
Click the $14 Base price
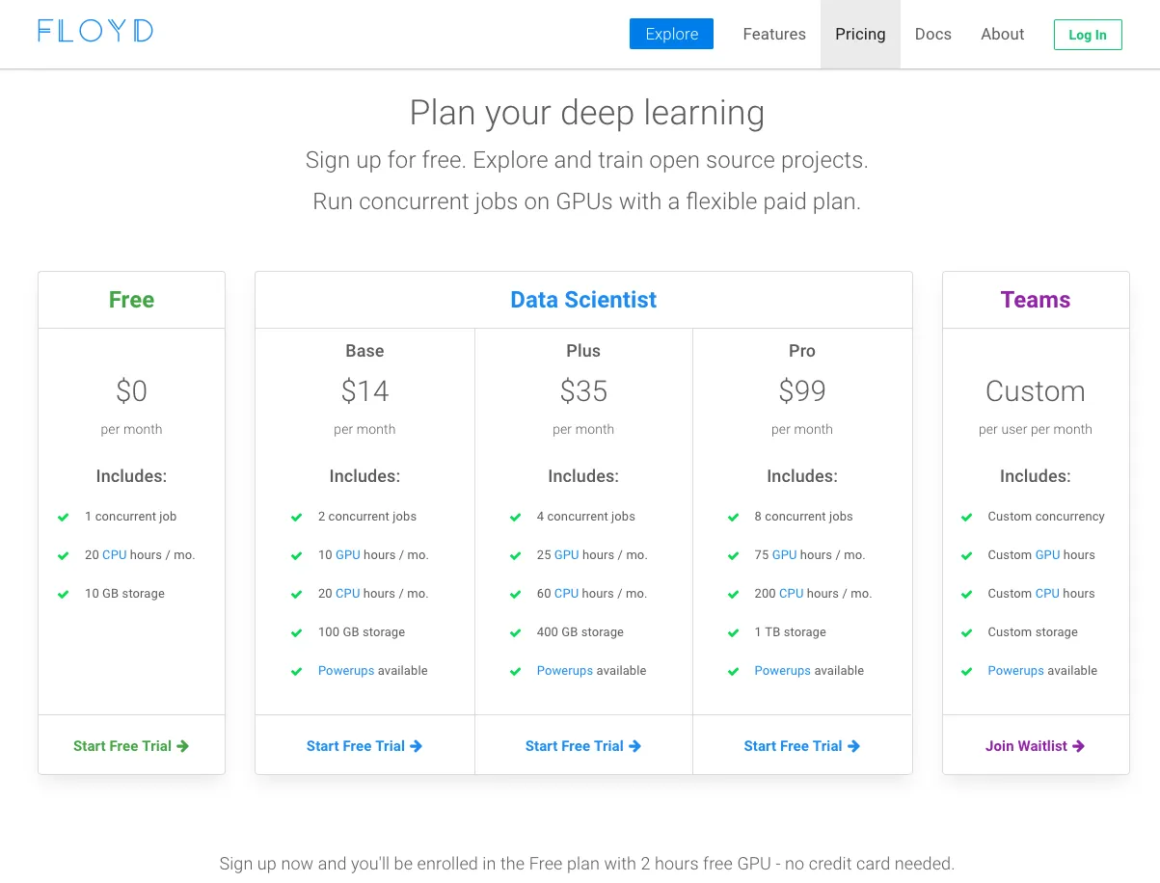point(364,390)
